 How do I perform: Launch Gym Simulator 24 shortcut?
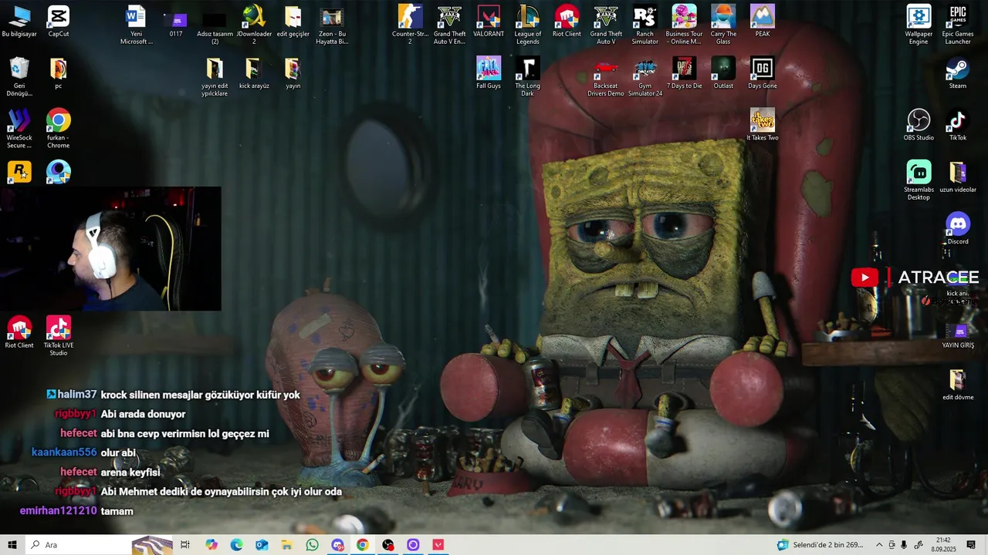point(645,77)
